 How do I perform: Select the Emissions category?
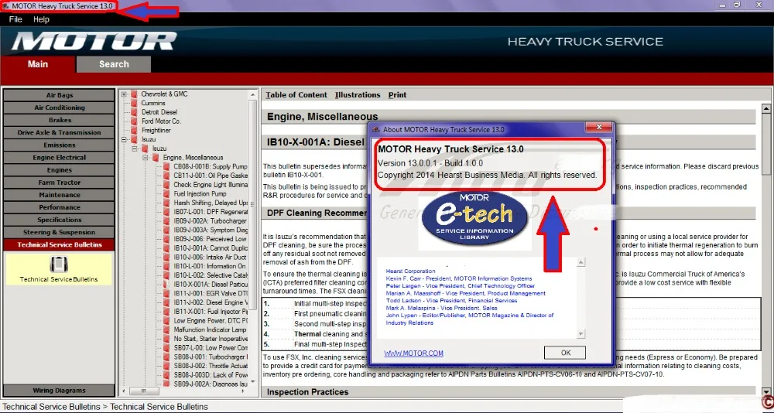point(60,145)
